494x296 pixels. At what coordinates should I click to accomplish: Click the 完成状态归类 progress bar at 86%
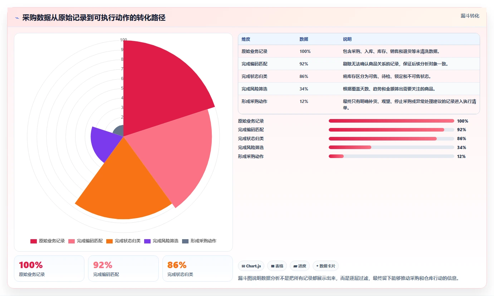[391, 139]
